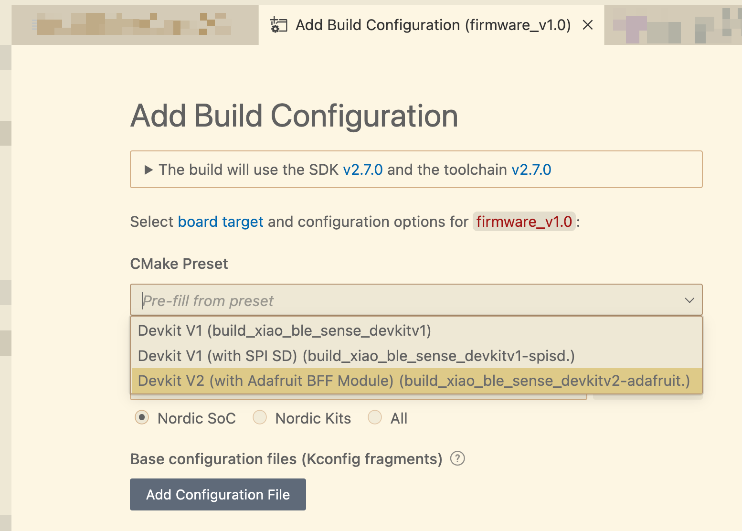Pick Devkit V2 with Adafruit BFF Module
Image resolution: width=742 pixels, height=531 pixels.
point(413,381)
